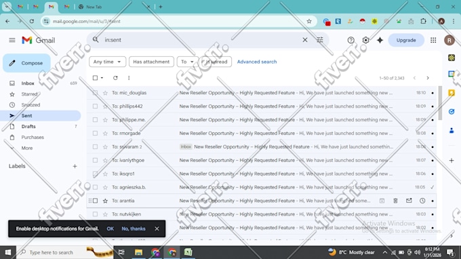The height and width of the screenshot is (259, 461).
Task: Archive the email to arantia
Action: (x=382, y=201)
